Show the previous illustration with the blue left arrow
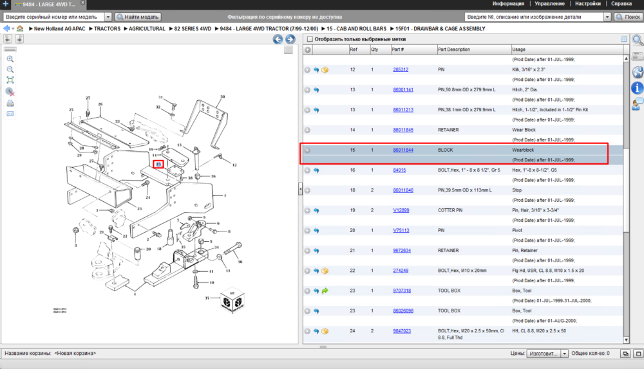 pos(278,39)
